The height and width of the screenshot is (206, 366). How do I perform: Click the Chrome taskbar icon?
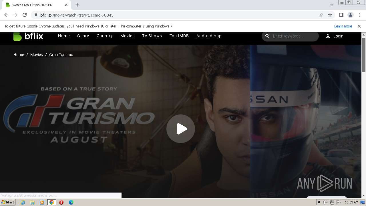coord(52,202)
